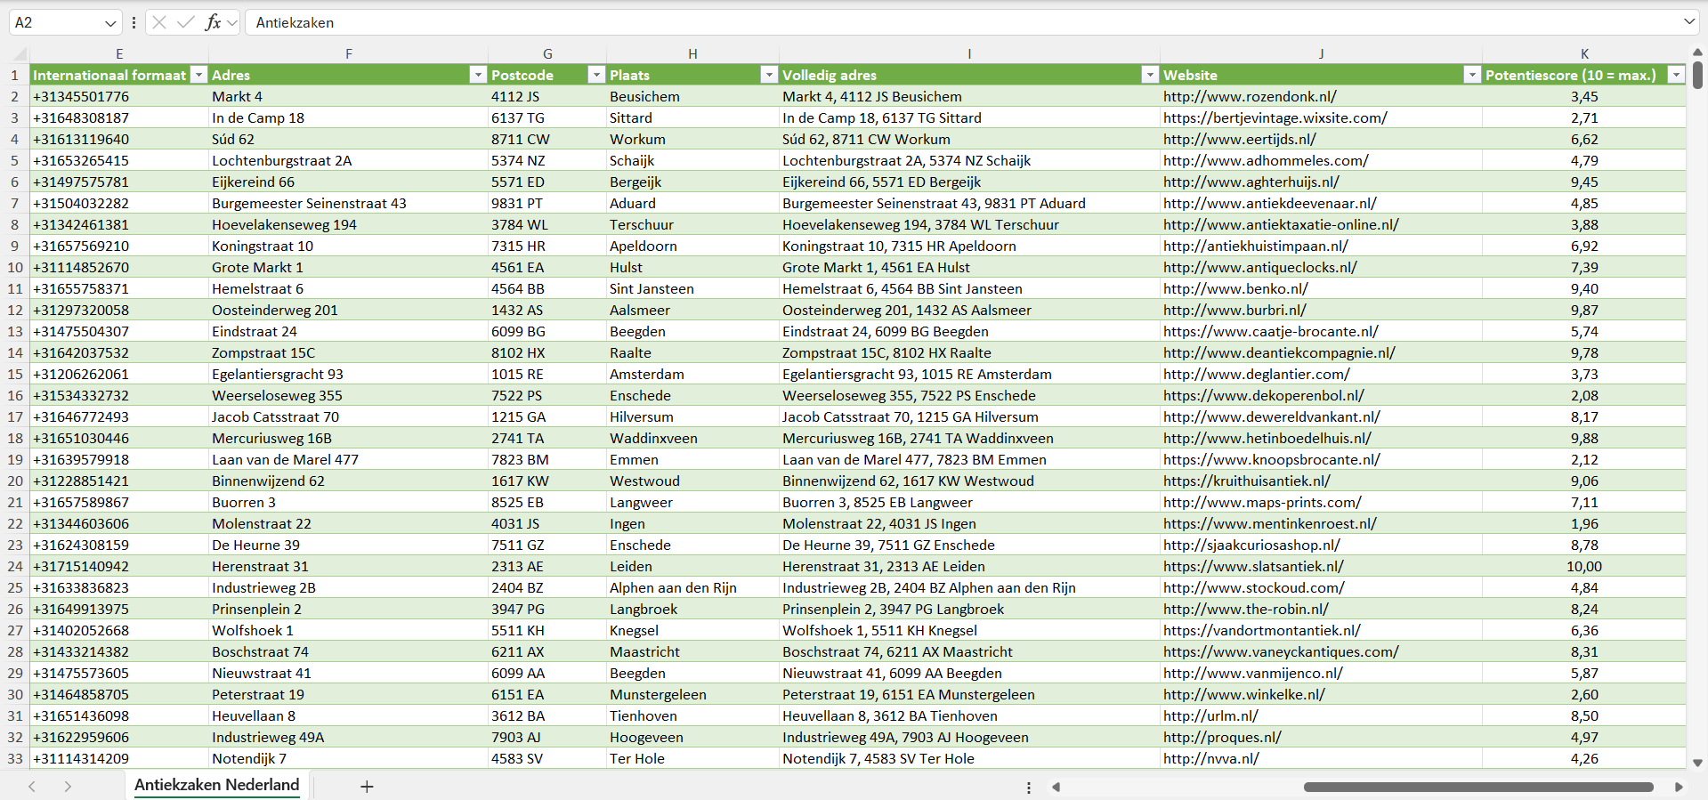Image resolution: width=1708 pixels, height=800 pixels.
Task: Open the http://www.rozendonk.nl/ link
Action: pos(1249,96)
